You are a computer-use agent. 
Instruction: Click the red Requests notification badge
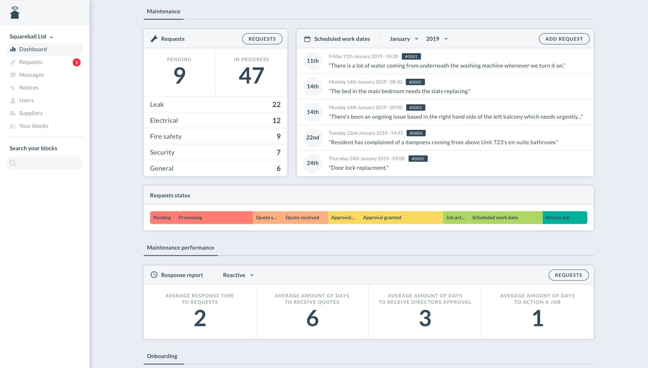[76, 62]
